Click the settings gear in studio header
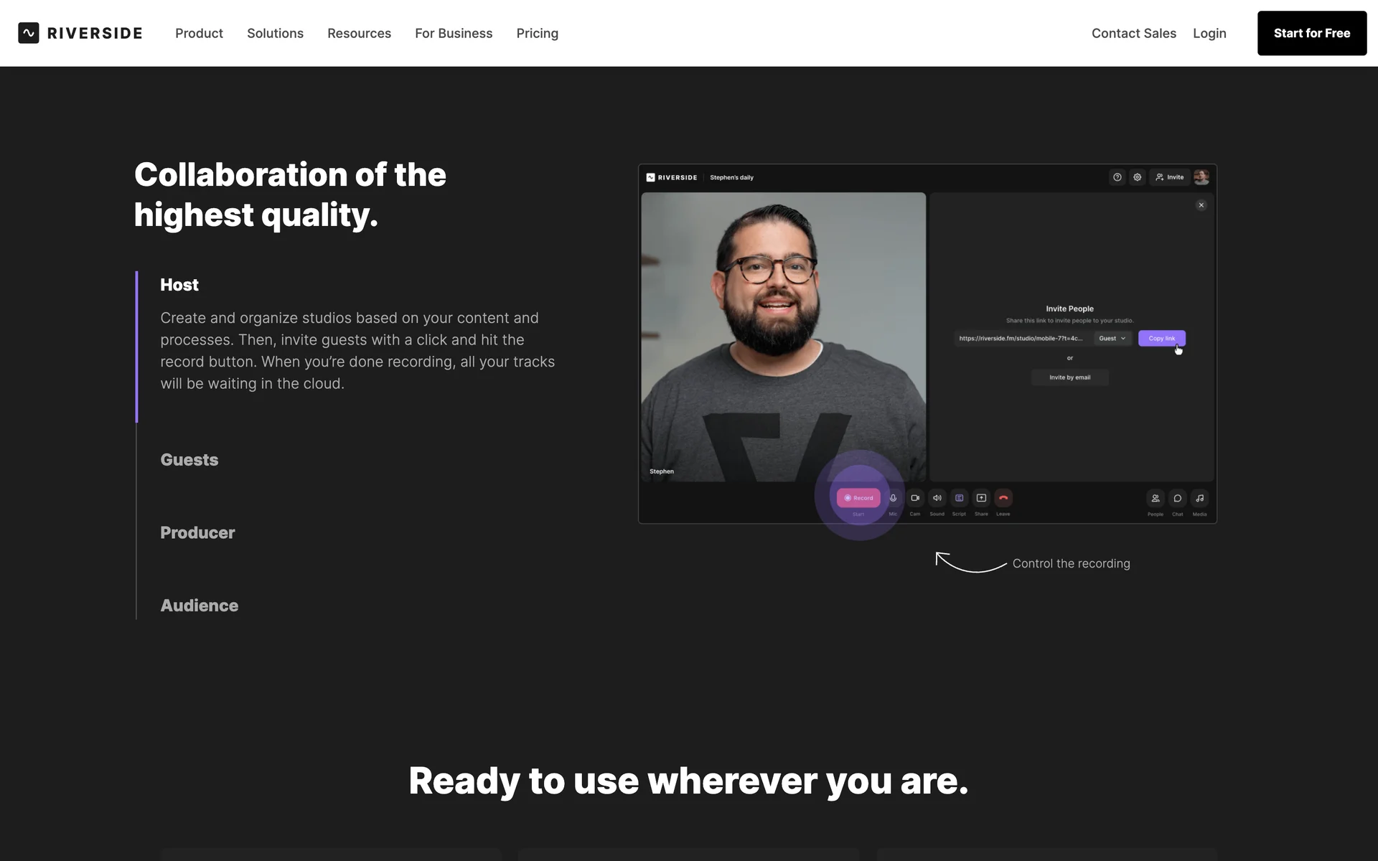The height and width of the screenshot is (861, 1378). 1138,177
